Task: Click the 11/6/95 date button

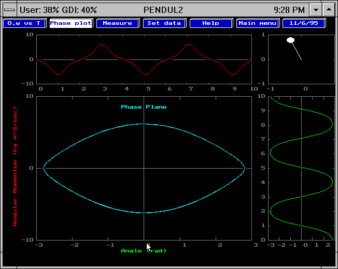Action: pos(304,23)
